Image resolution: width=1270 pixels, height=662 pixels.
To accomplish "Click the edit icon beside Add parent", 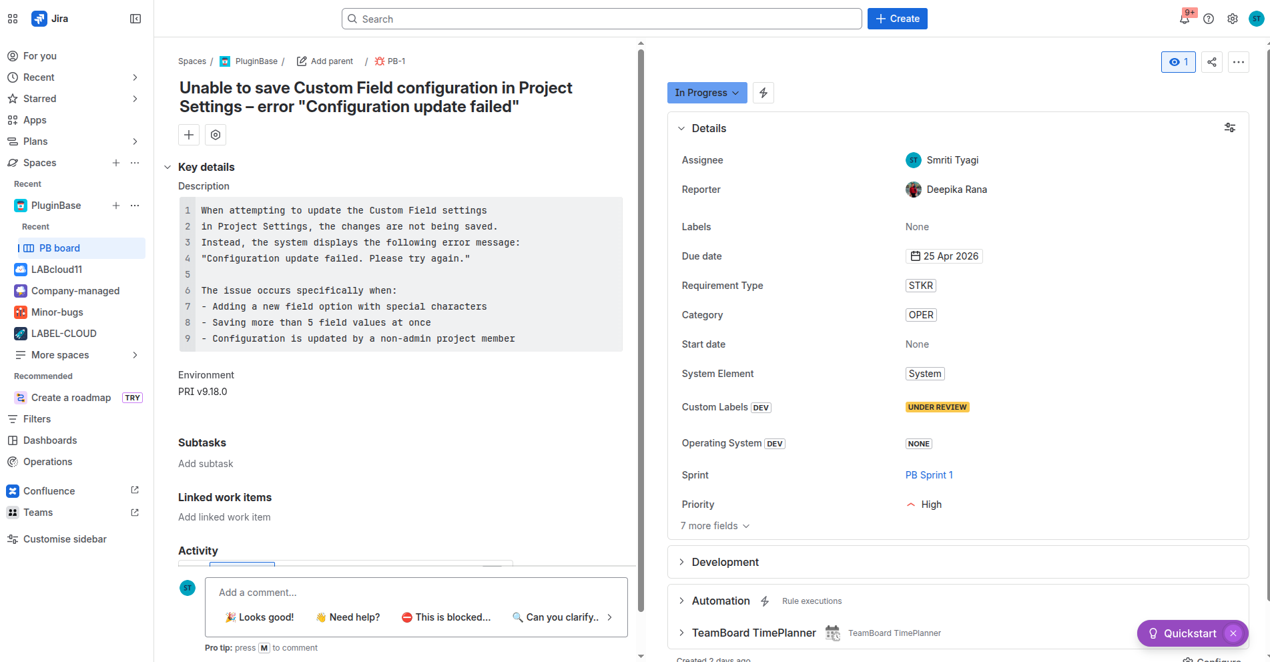I will click(302, 61).
